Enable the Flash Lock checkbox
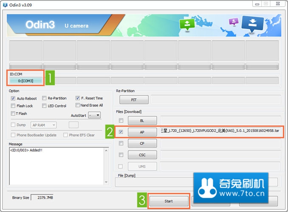Viewport: 288px width, 212px height. 13,106
